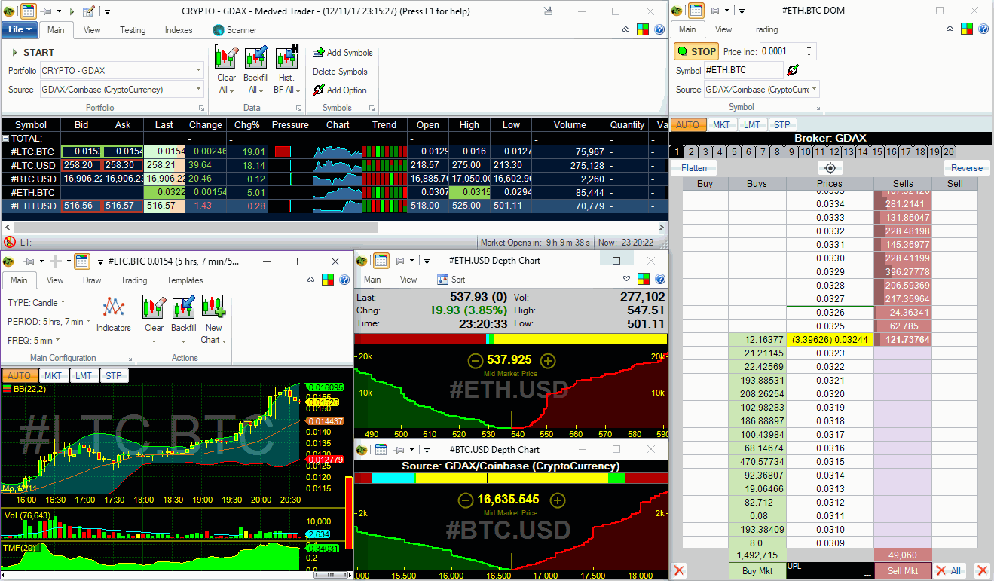Open PERIOD: 5 hrs, 7 min dropdown

point(49,322)
